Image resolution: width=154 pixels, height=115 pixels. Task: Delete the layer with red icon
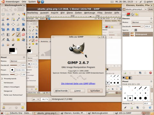[x=150, y=73]
